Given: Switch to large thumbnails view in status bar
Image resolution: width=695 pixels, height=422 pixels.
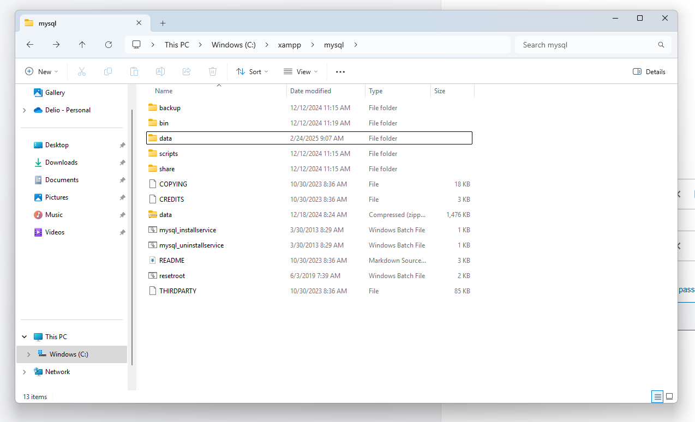Looking at the screenshot, I should click(x=669, y=396).
